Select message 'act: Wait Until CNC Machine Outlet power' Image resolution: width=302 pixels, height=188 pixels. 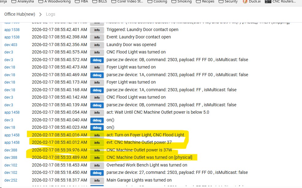coord(158,112)
